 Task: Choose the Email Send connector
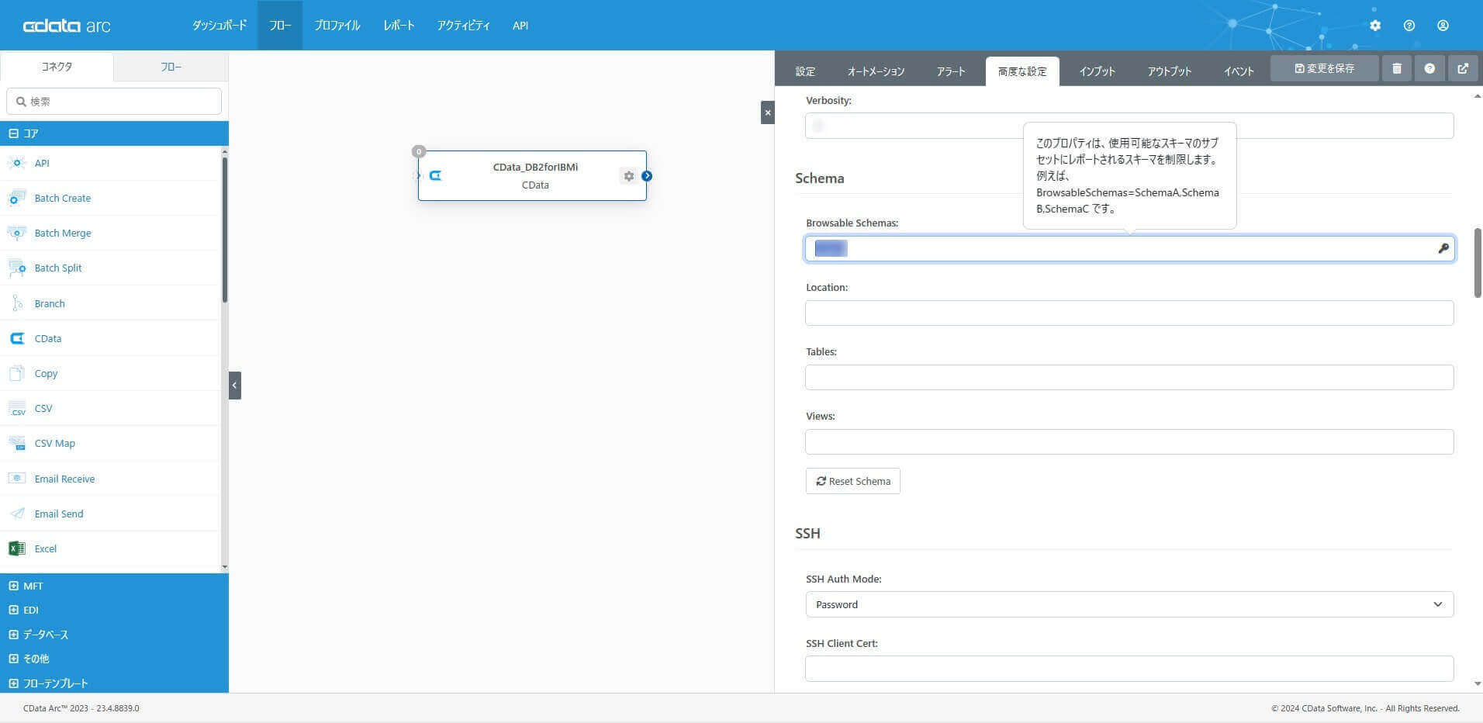(x=59, y=514)
